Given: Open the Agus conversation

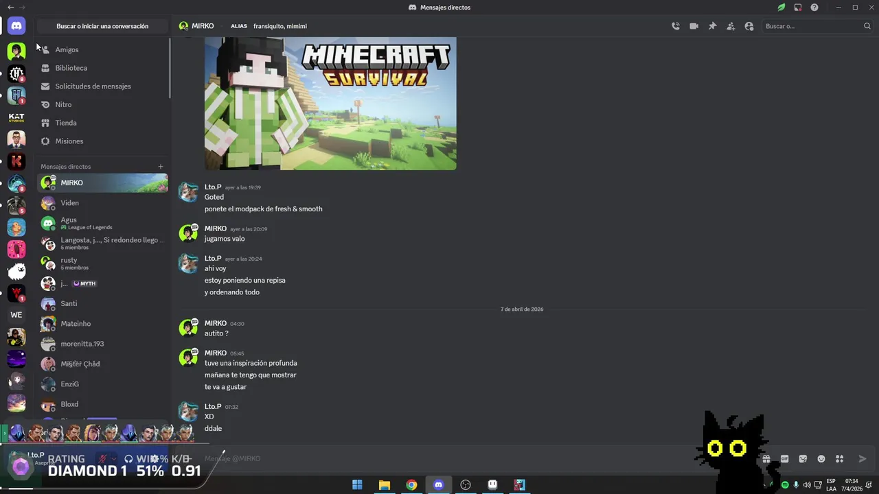Looking at the screenshot, I should click(x=102, y=223).
